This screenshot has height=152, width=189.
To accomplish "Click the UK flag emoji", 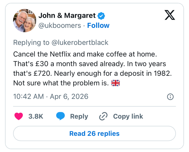I will (x=116, y=83).
